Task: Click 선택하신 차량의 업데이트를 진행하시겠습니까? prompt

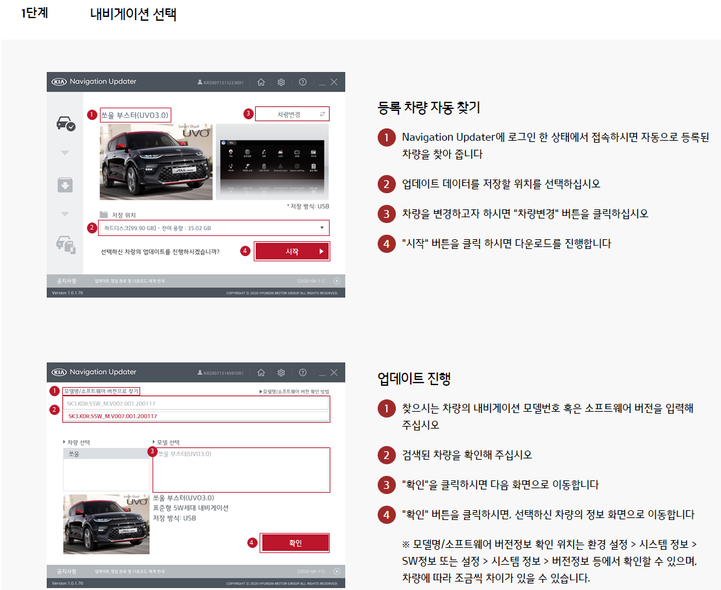Action: click(x=160, y=252)
